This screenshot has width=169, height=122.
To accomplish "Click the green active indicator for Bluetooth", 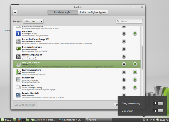I will point(135,33).
